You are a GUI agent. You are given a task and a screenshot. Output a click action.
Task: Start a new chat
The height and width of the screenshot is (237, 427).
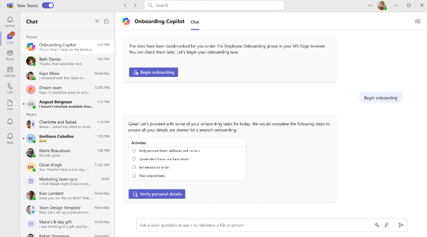click(107, 21)
